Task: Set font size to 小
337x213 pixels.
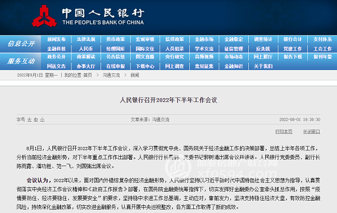Action: click(42, 119)
